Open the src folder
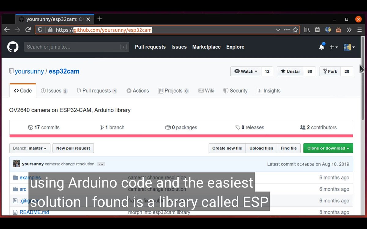Screen dimensions: 367x229 coord(23,189)
